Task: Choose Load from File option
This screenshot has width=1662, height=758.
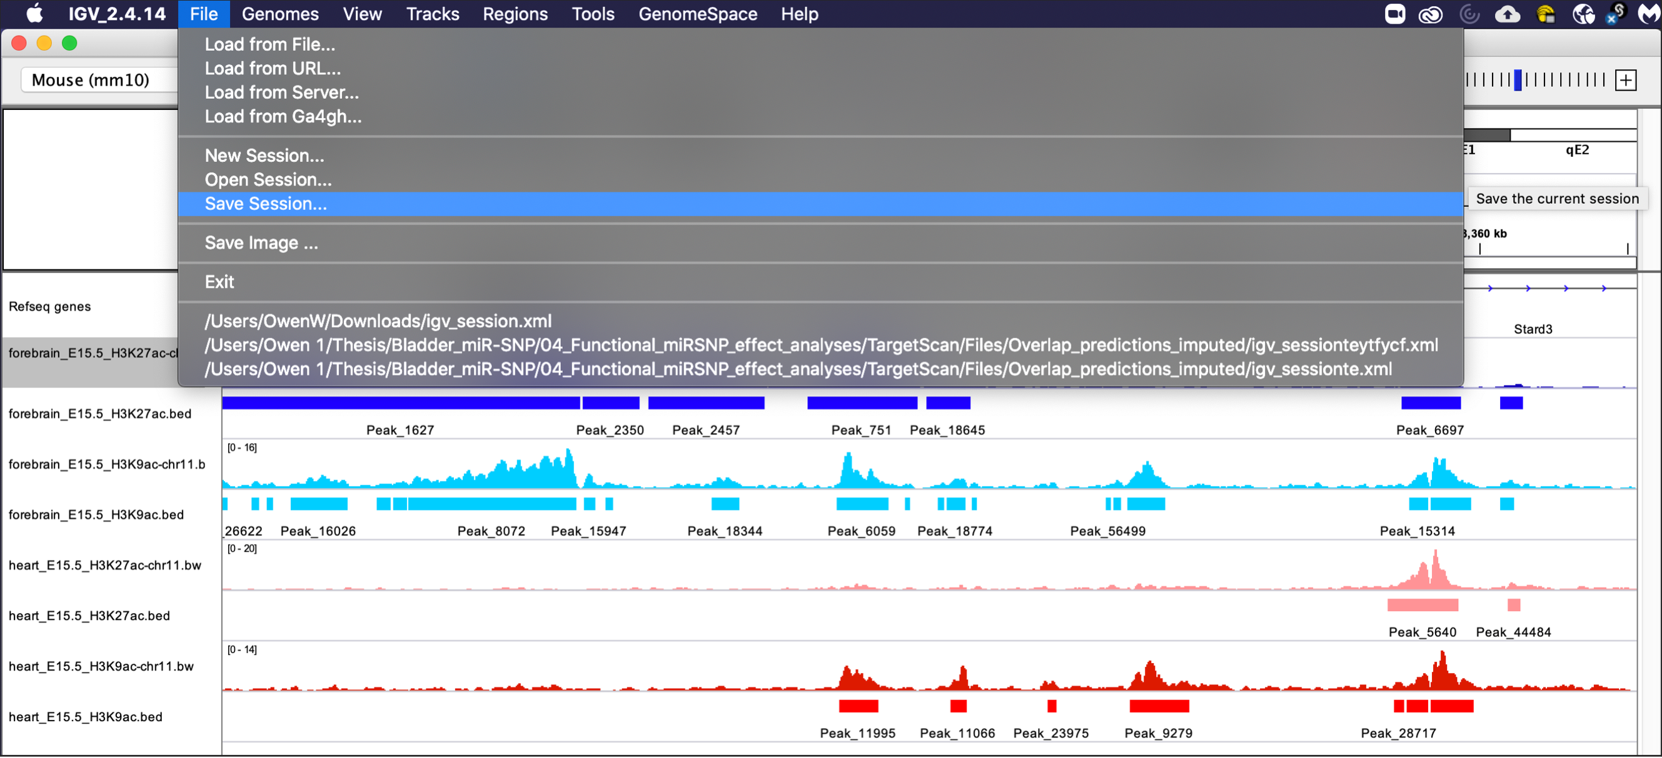Action: click(x=269, y=44)
